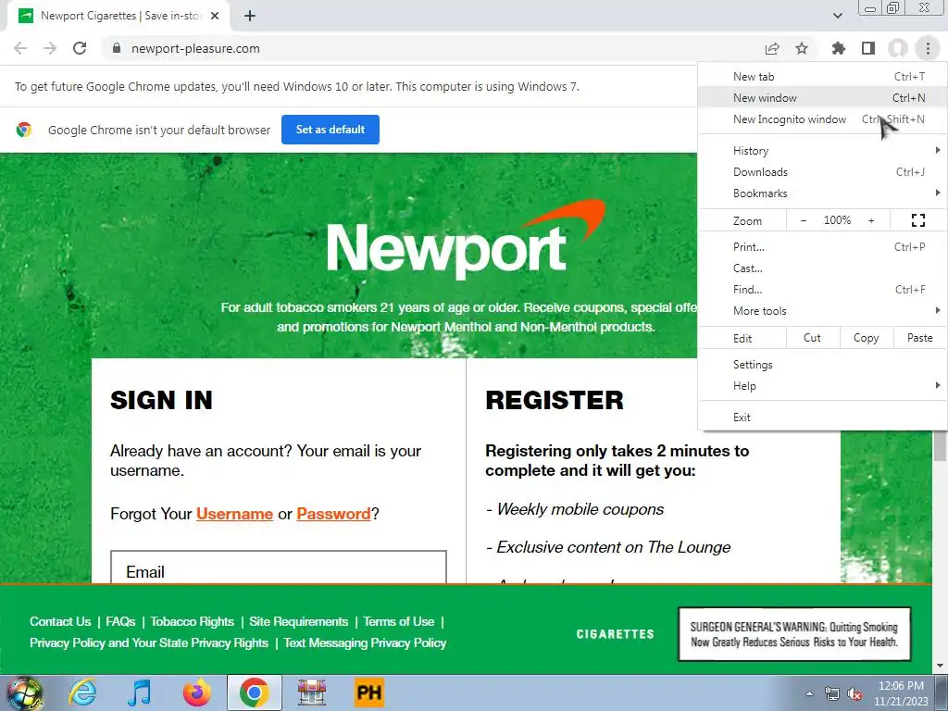Bookmark this page with the star icon
This screenshot has height=711, width=948.
(x=802, y=48)
